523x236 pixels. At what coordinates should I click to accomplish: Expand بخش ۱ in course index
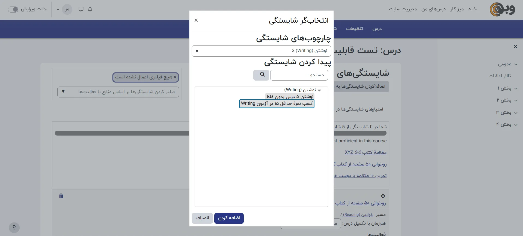[516, 88]
